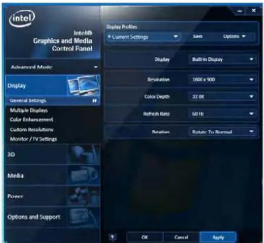264x243 pixels.
Task: Click the Color Depth label
Action: pos(157,96)
